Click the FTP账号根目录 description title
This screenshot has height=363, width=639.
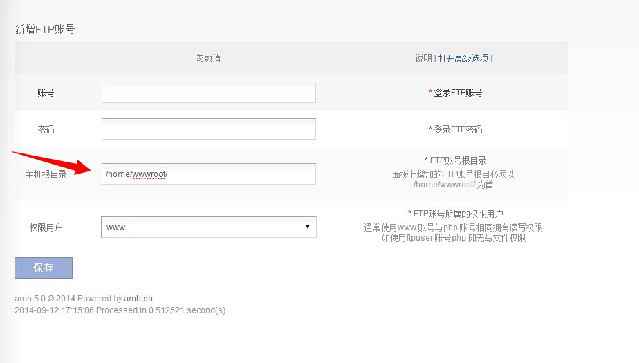(x=457, y=160)
